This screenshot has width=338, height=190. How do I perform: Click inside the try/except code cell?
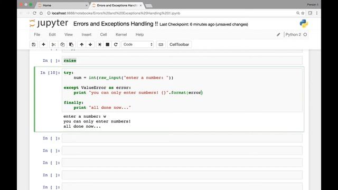(x=182, y=90)
